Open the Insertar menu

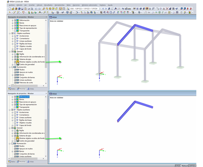point(32,5)
